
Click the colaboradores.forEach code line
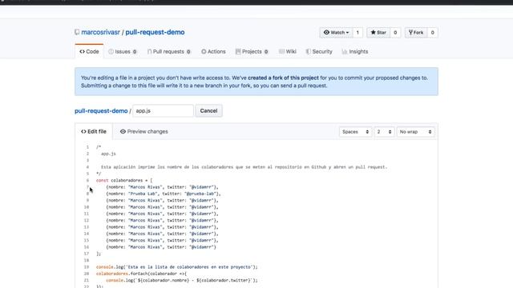[x=141, y=274]
